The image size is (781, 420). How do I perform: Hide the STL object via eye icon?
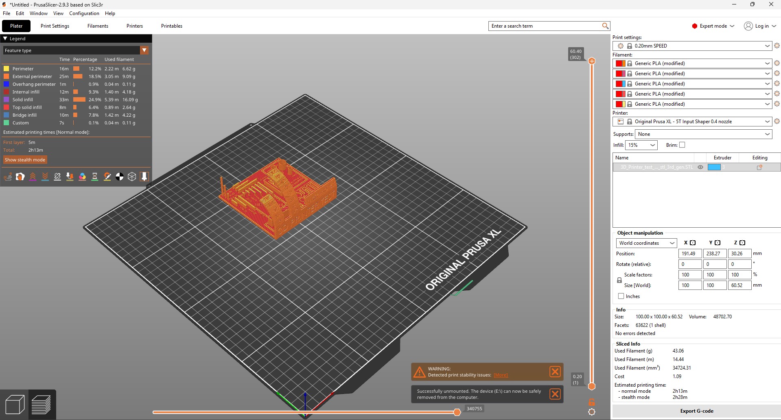(x=700, y=167)
